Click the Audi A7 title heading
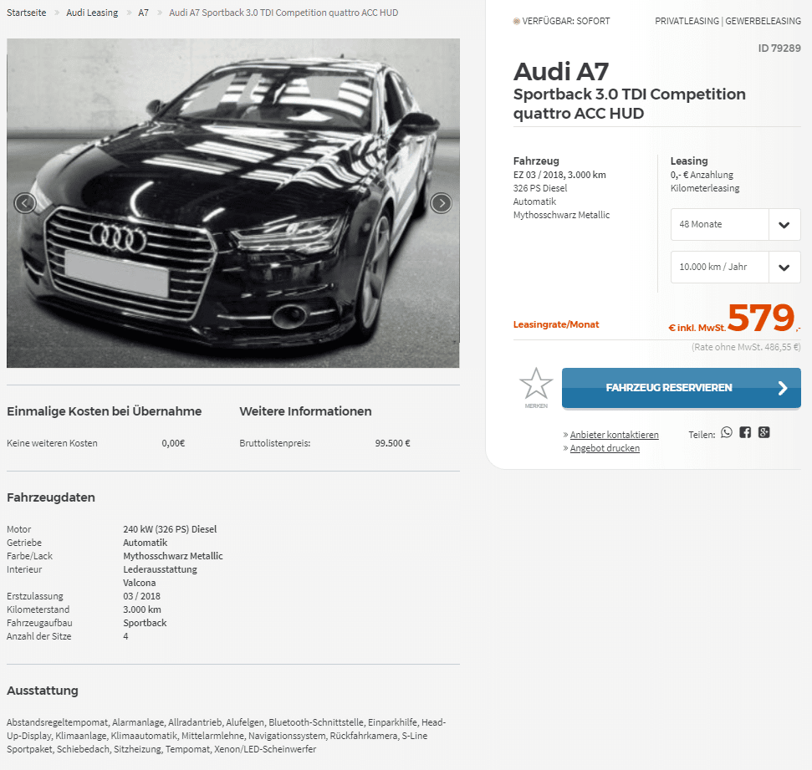812x770 pixels. pos(561,71)
